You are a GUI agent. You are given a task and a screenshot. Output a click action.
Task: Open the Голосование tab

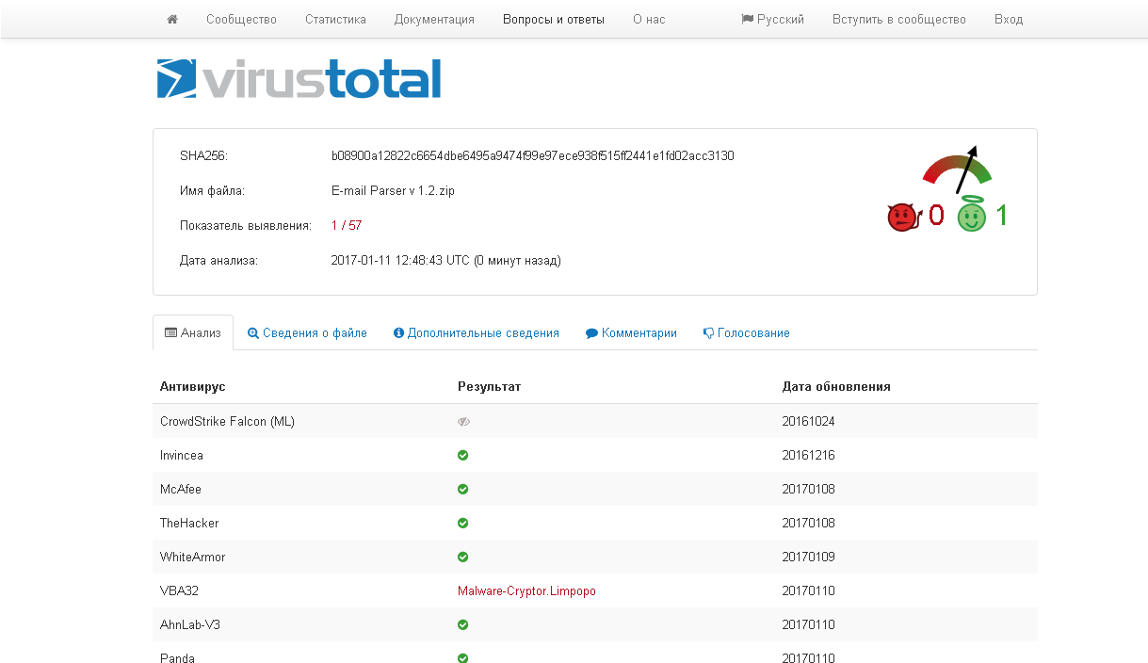[747, 333]
